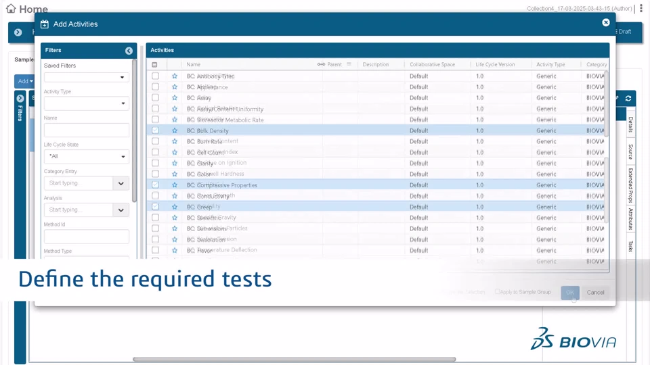The width and height of the screenshot is (650, 365).
Task: Star the BC: Bulk Density activity
Action: point(175,130)
